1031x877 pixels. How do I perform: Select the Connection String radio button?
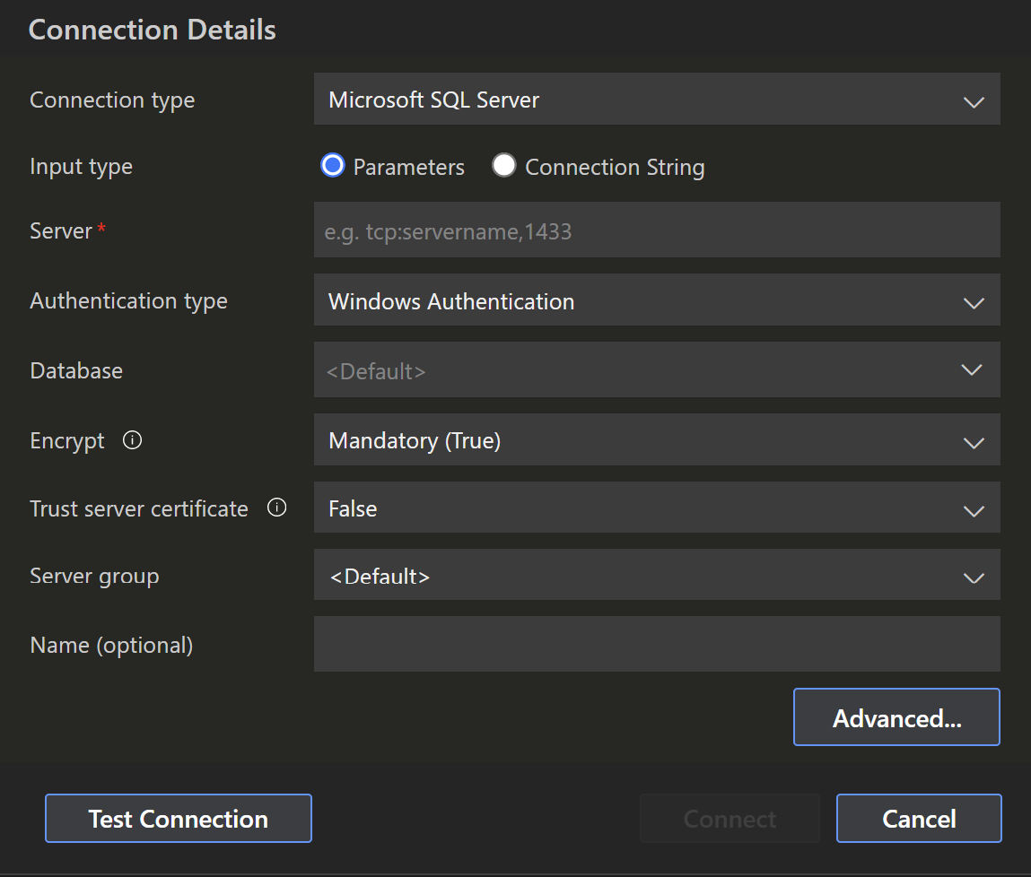pyautogui.click(x=504, y=165)
